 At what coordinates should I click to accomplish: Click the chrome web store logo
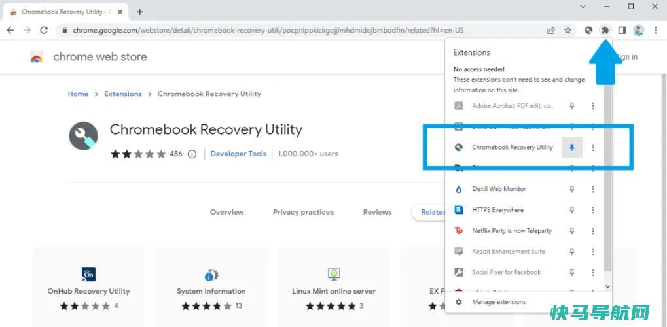click(x=37, y=57)
